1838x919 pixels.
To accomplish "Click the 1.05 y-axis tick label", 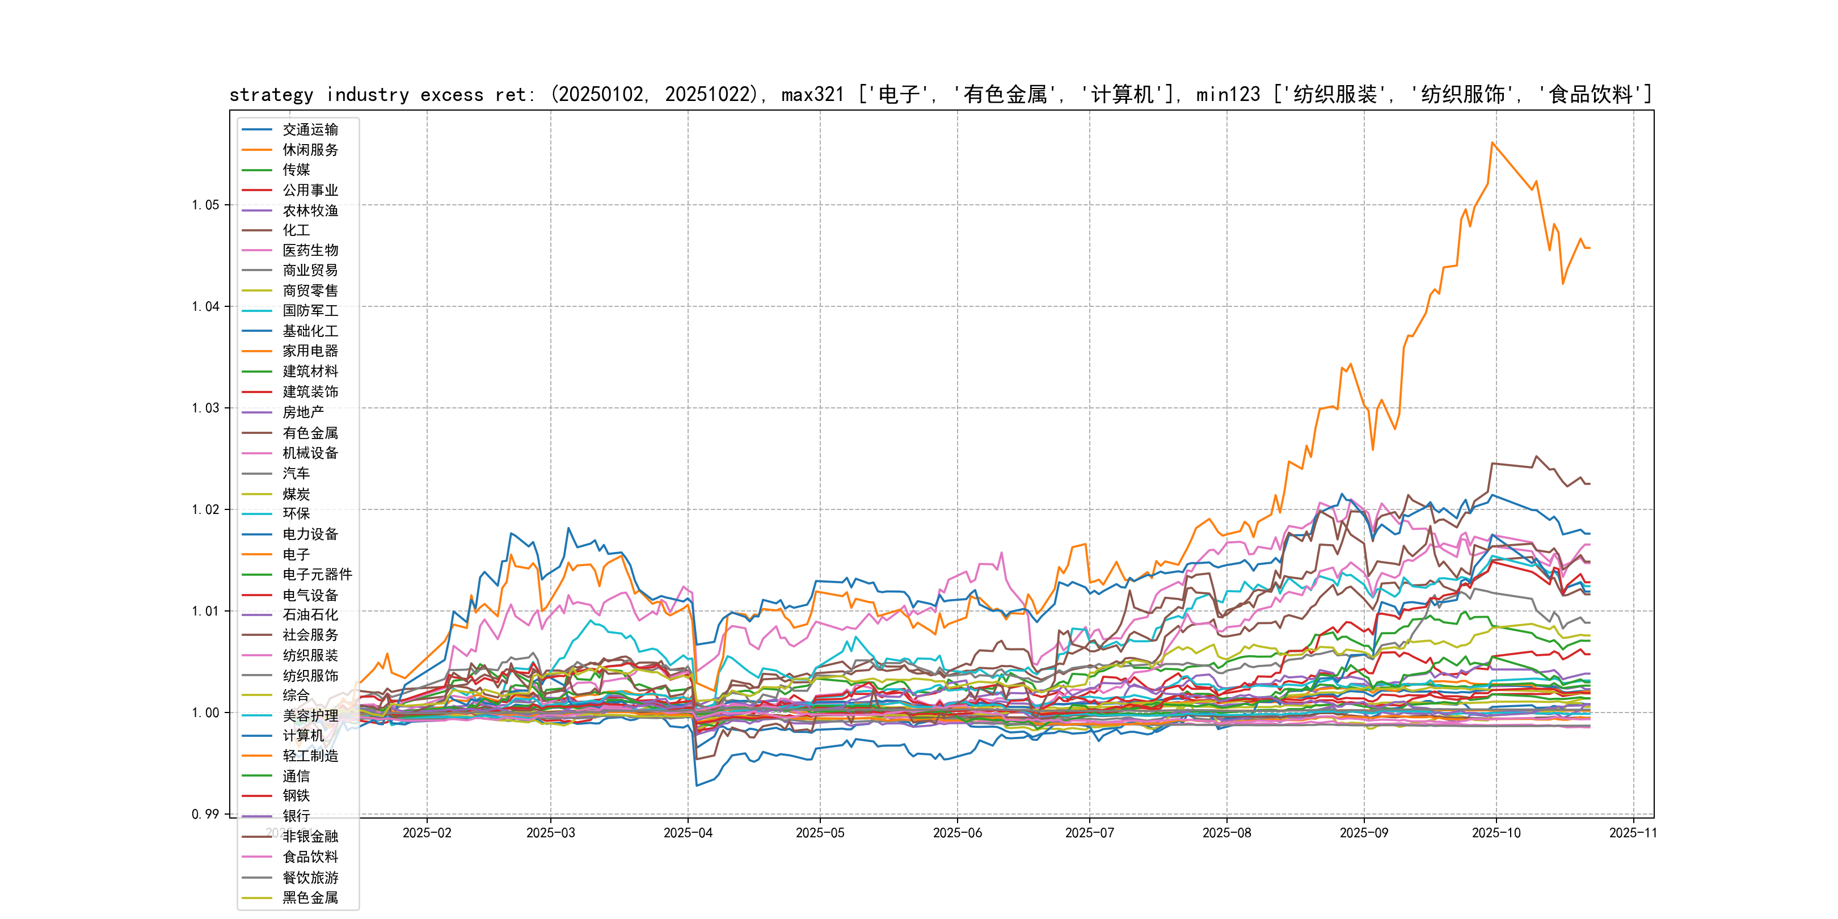I will [205, 205].
